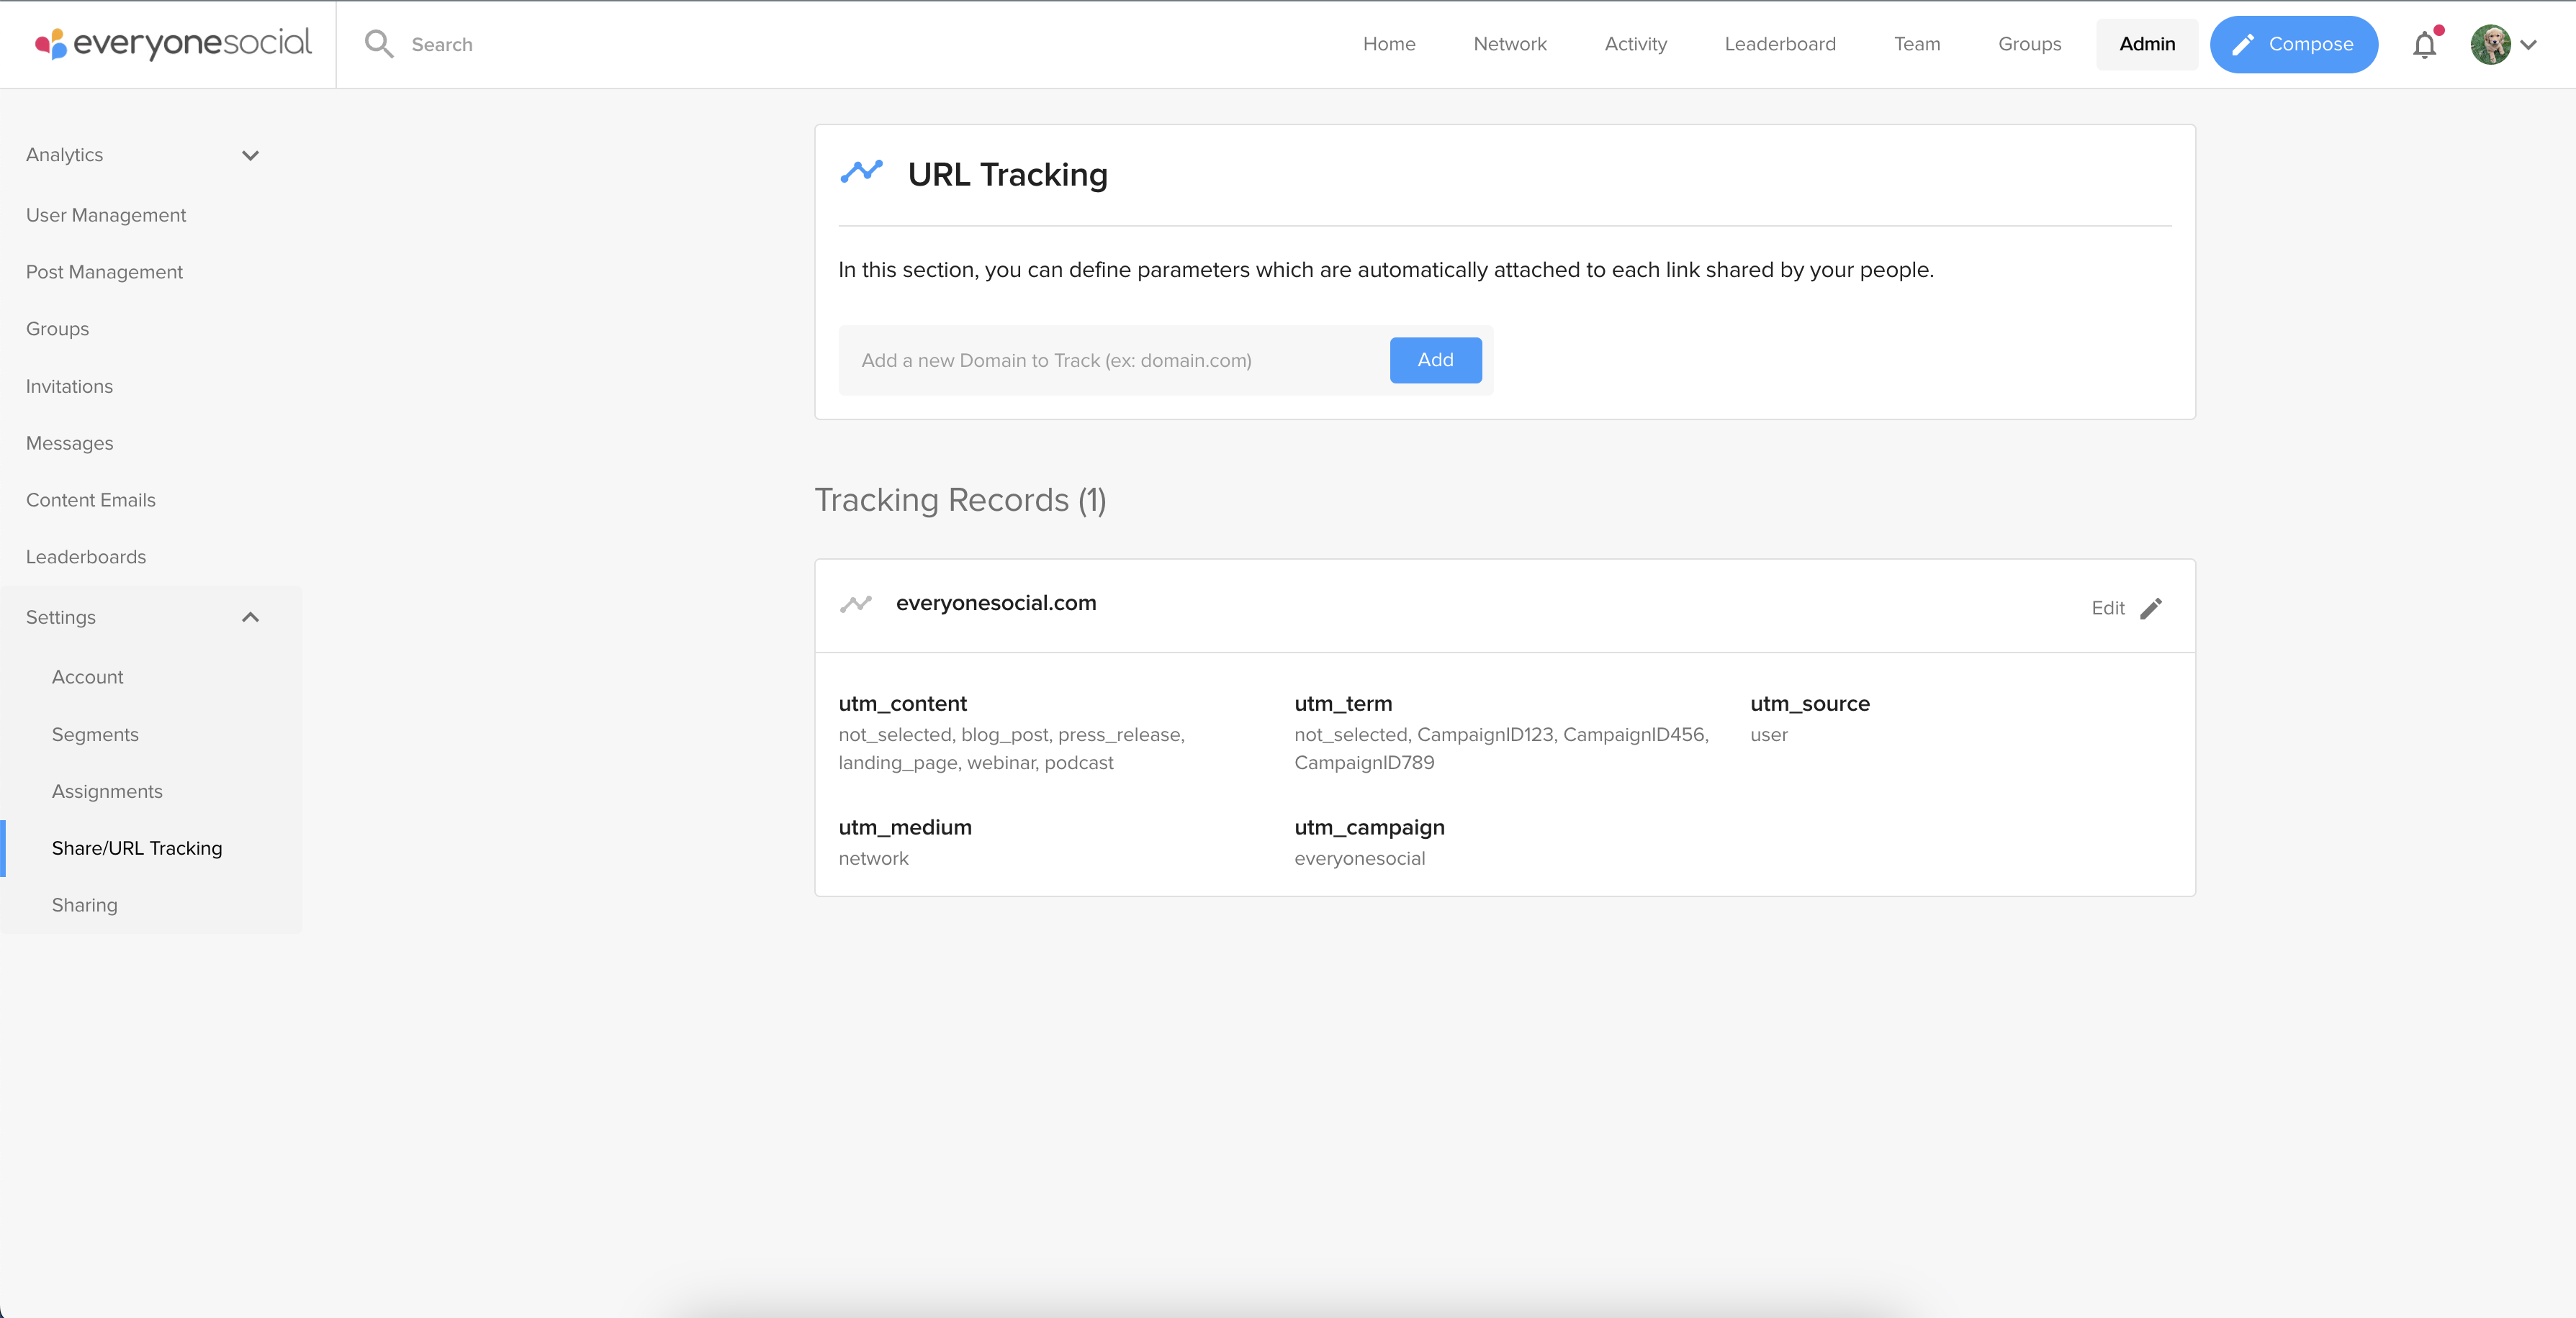Open the notifications bell
The image size is (2576, 1318).
pyautogui.click(x=2424, y=45)
